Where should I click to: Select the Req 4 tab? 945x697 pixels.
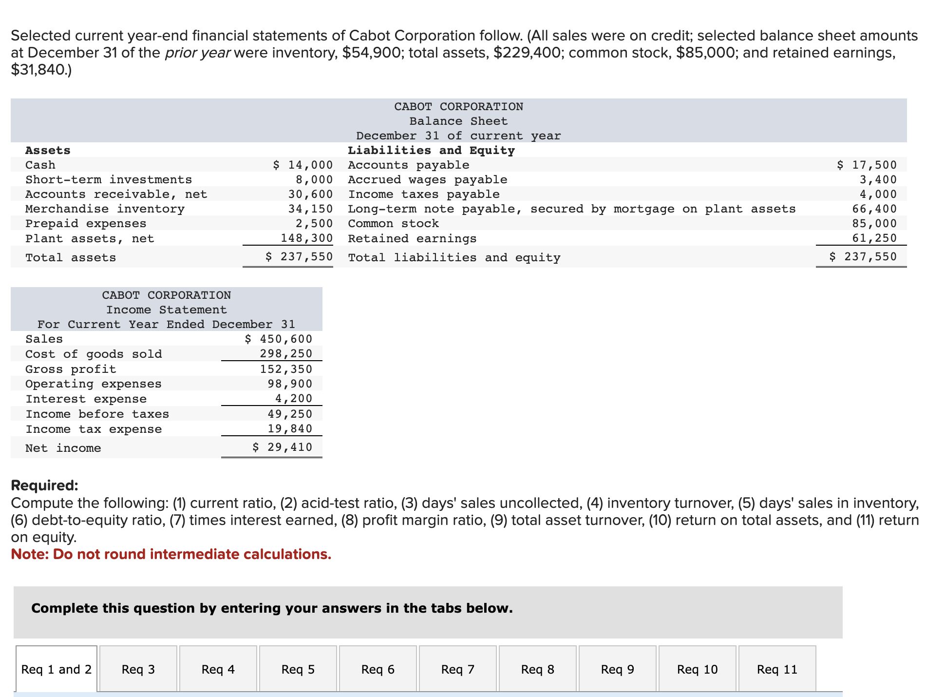[x=218, y=669]
